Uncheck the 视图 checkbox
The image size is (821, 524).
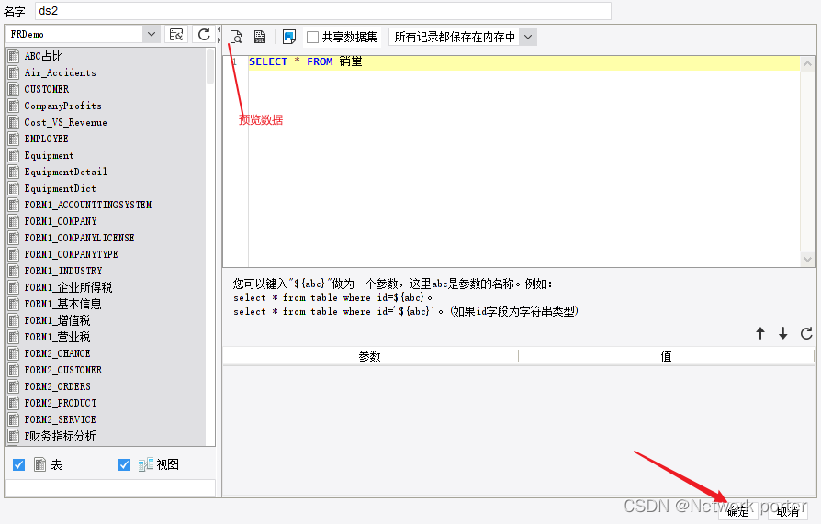tap(124, 465)
